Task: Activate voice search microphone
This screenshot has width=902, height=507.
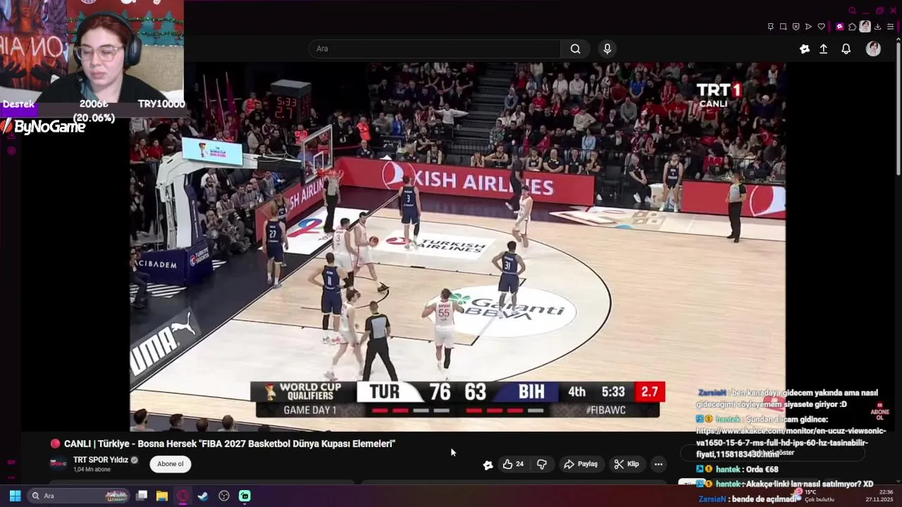Action: (607, 49)
